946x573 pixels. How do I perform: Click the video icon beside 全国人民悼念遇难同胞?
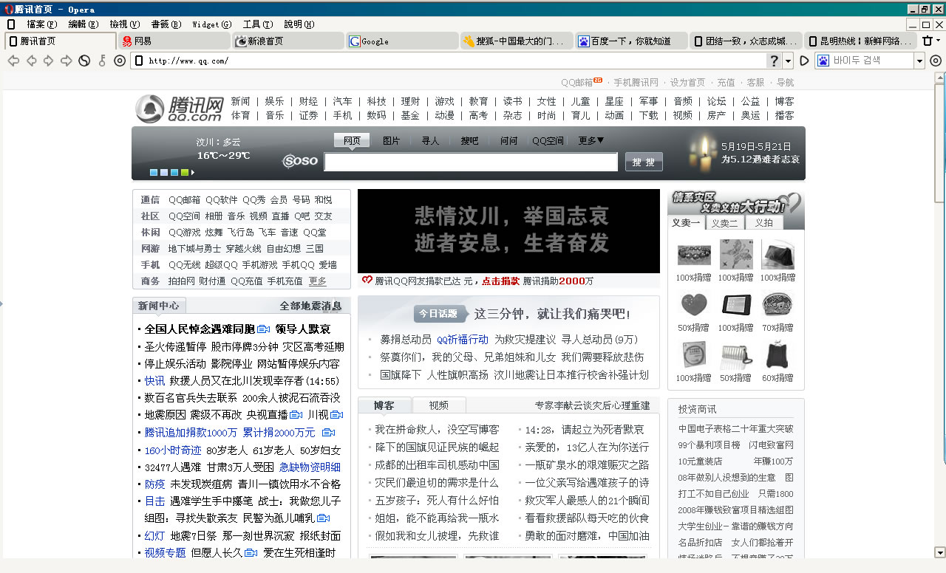tap(264, 329)
